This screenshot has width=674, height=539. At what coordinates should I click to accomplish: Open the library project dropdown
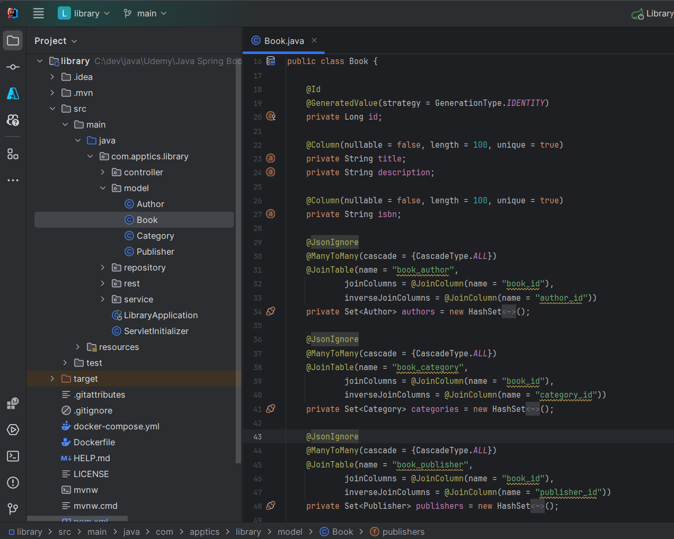click(x=84, y=13)
